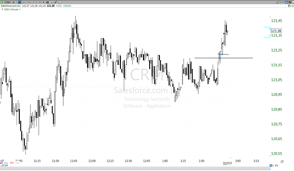Click the Salesforce.com Inc name text
The width and height of the screenshot is (294, 171).
(10, 6)
